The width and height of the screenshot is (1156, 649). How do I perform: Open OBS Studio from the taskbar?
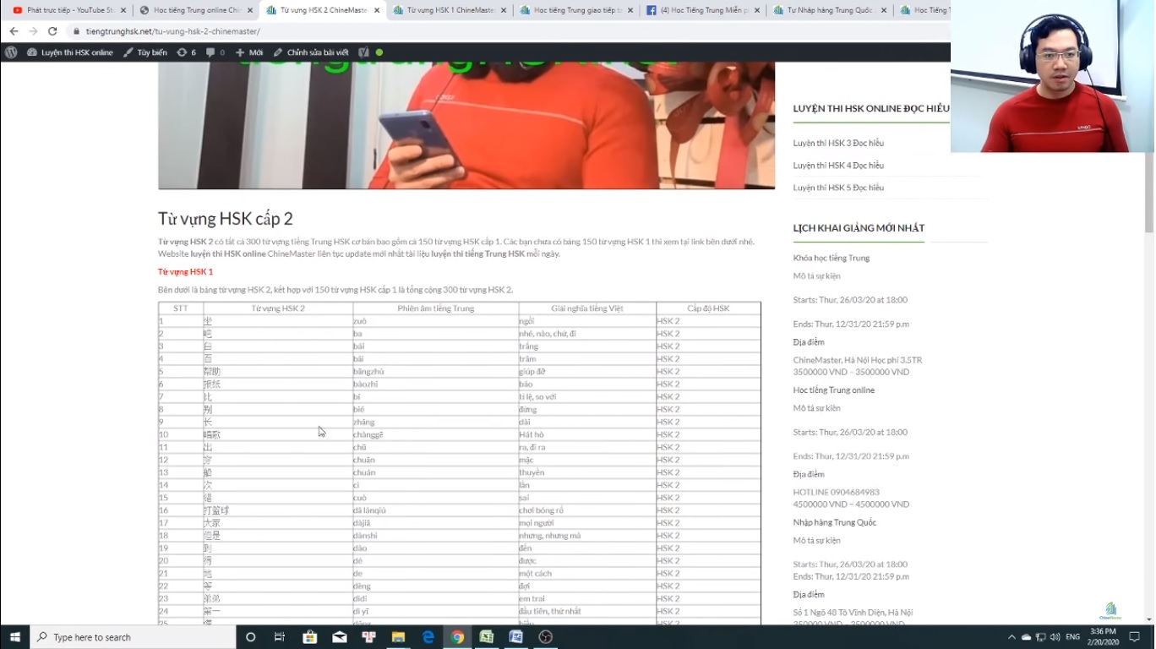pyautogui.click(x=546, y=637)
